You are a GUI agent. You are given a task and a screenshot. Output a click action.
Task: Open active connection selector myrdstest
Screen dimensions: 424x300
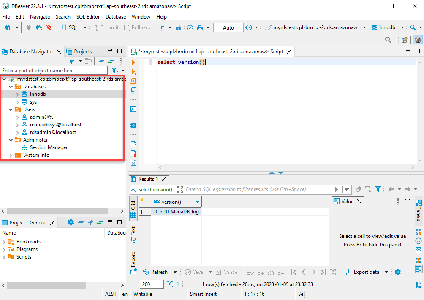pos(315,27)
